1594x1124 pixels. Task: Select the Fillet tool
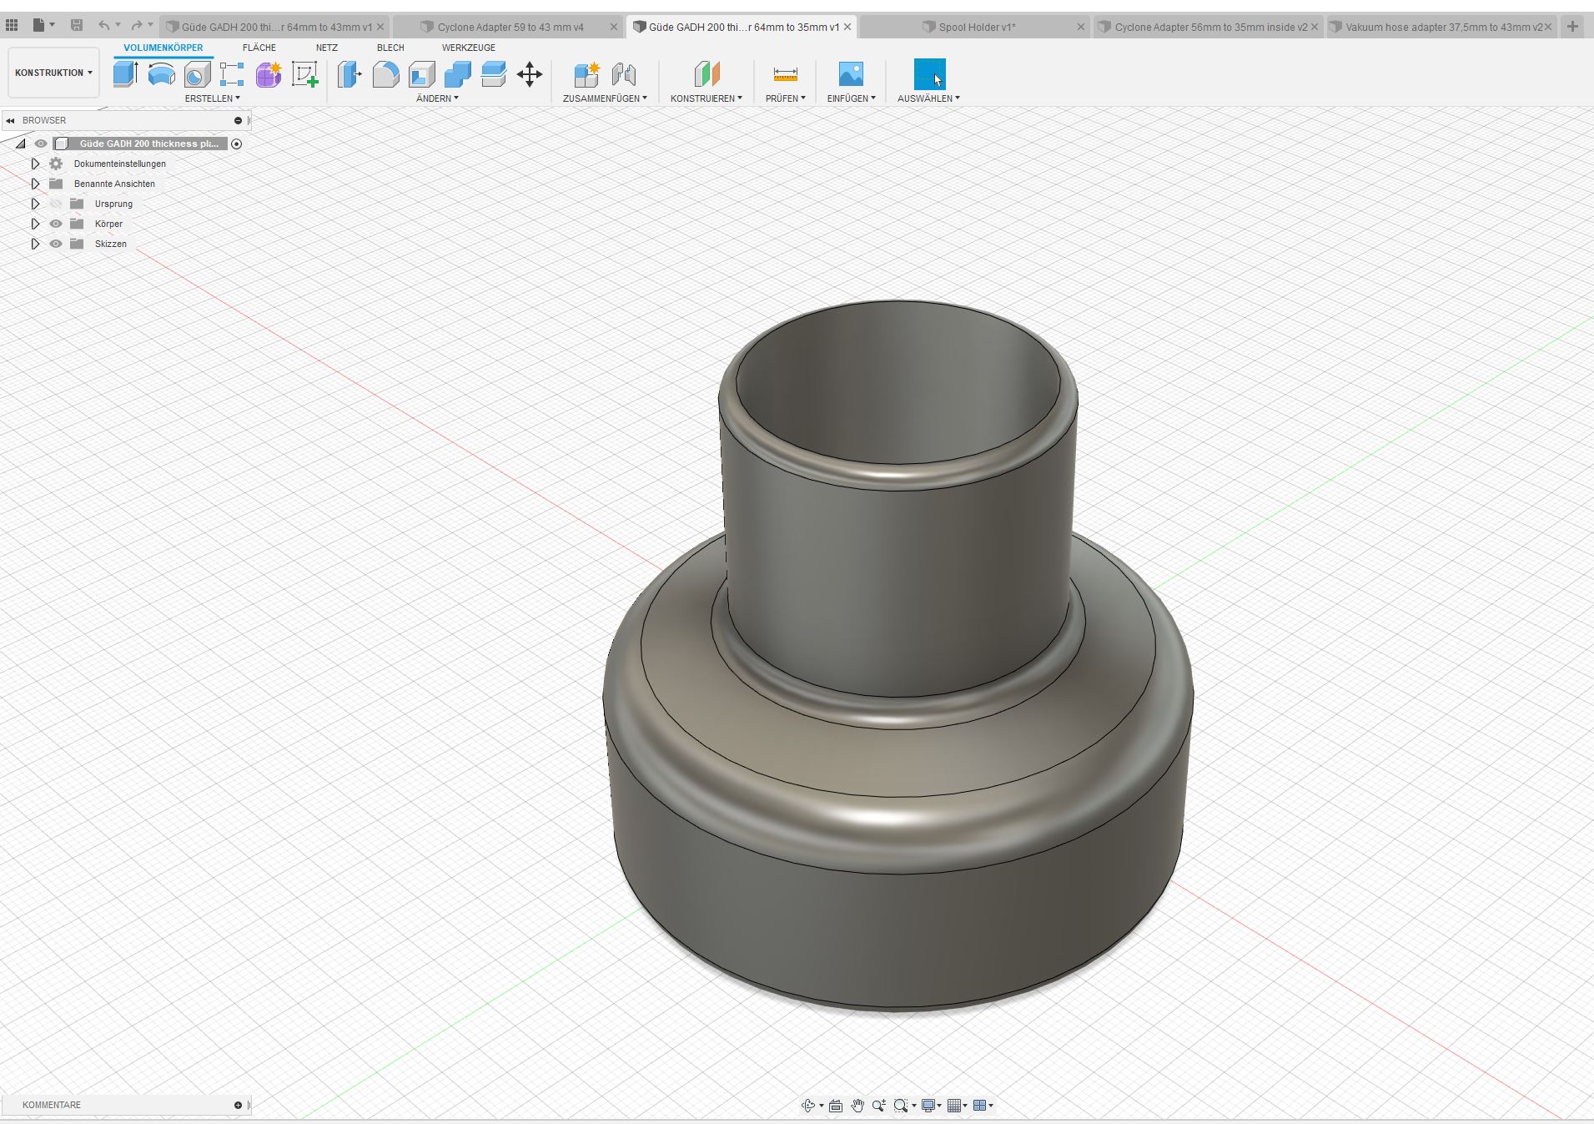pos(385,74)
